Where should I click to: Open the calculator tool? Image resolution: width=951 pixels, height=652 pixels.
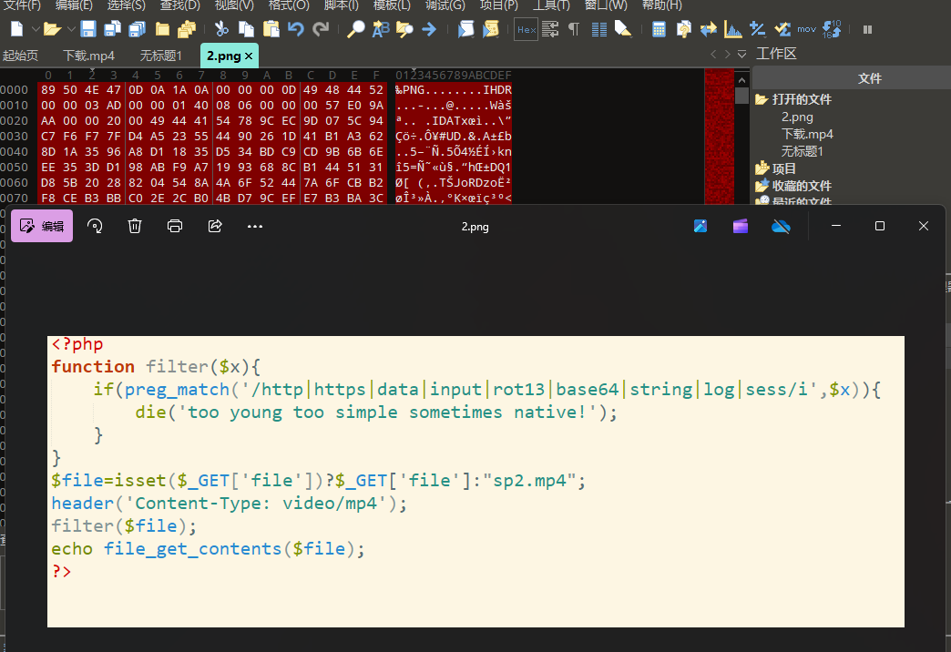[659, 28]
